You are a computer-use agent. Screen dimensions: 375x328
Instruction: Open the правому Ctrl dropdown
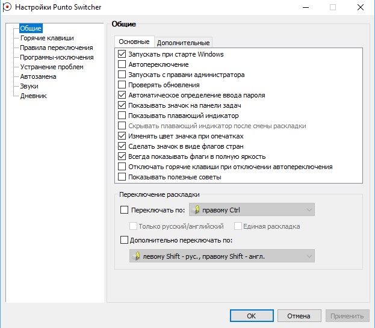[x=252, y=210]
